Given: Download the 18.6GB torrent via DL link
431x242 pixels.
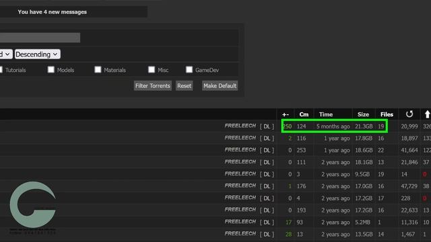Looking at the screenshot, I should click(x=267, y=151).
